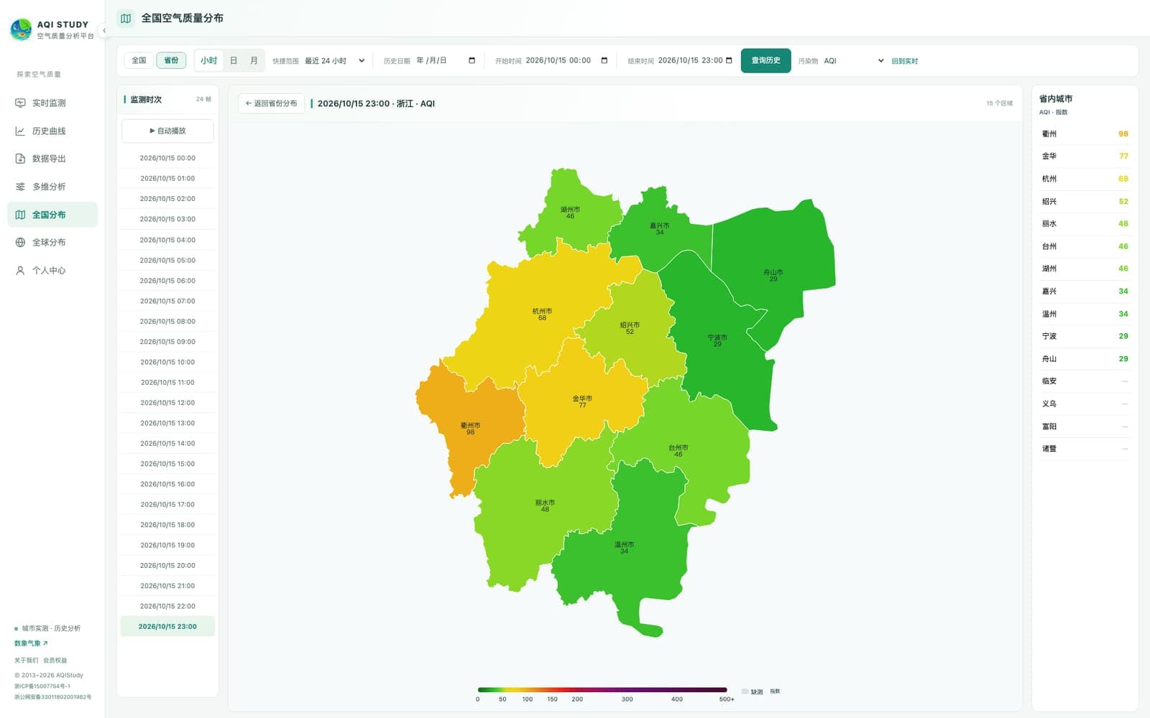Start 自动播放 playback

(x=167, y=131)
